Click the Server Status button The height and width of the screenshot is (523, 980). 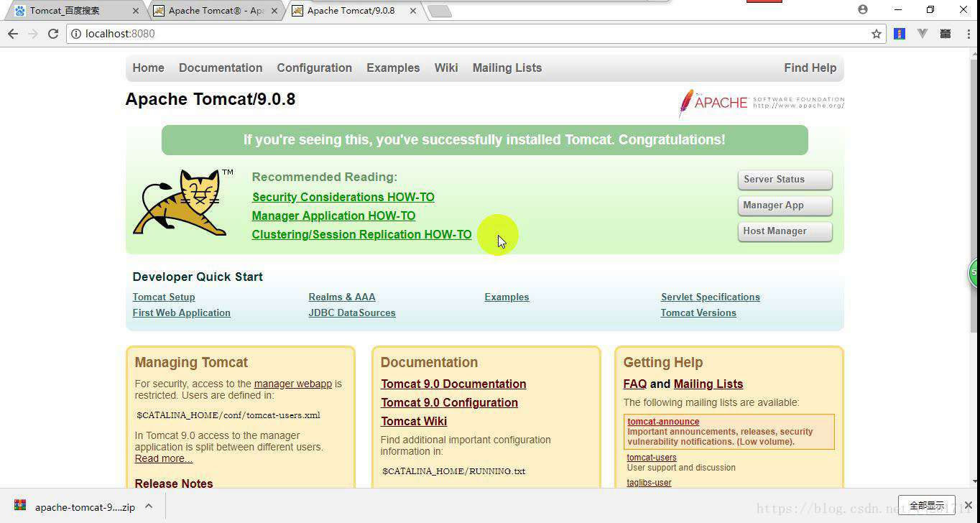point(785,180)
